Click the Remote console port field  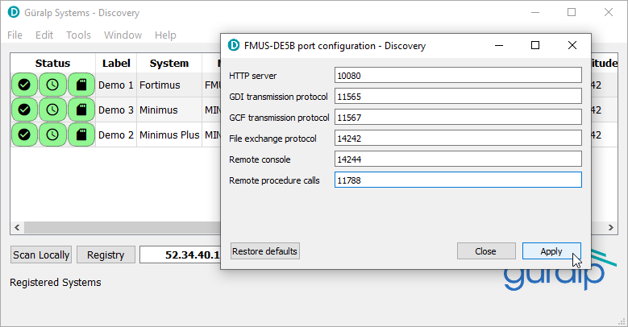[x=458, y=159]
